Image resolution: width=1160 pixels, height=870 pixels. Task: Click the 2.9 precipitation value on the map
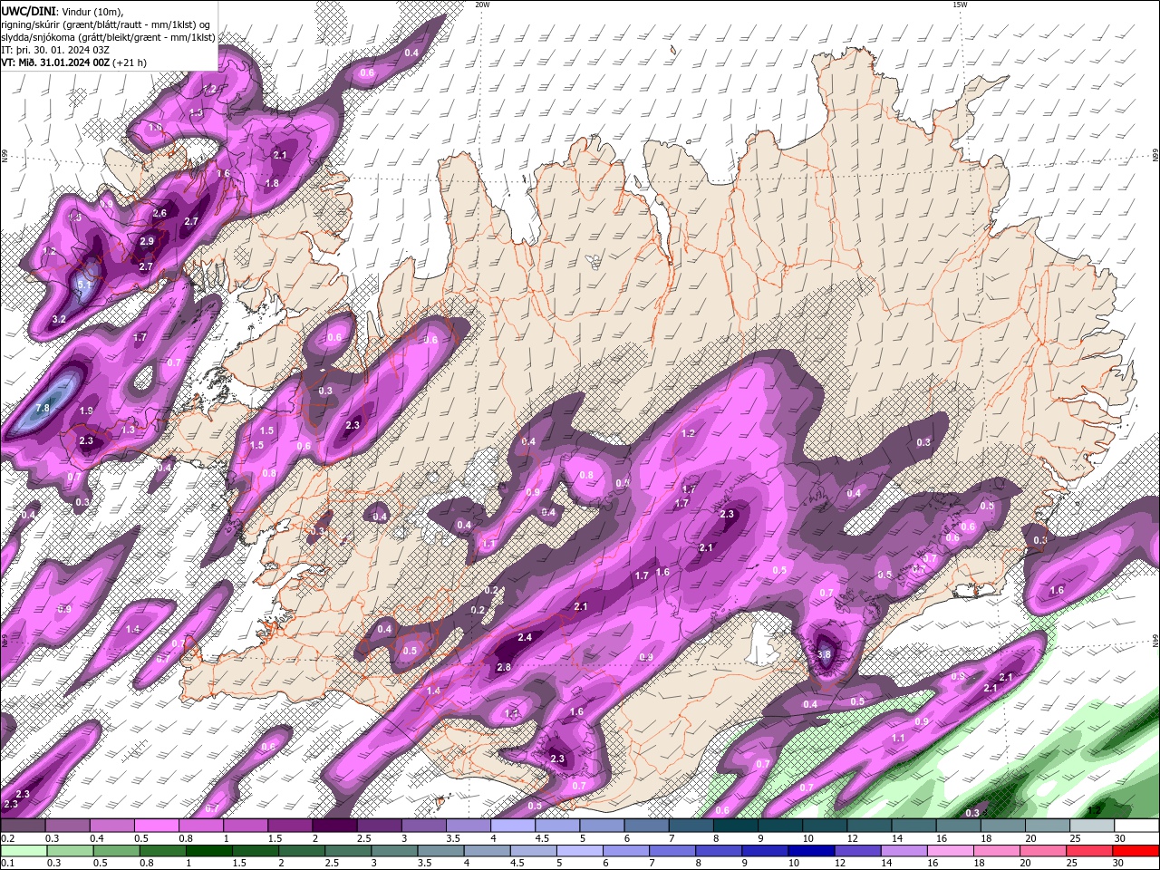click(x=147, y=241)
